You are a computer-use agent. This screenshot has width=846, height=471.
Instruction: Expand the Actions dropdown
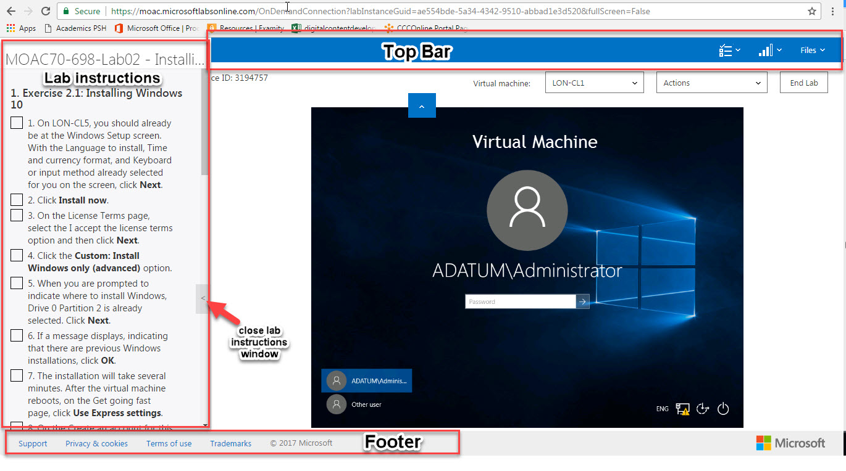(712, 83)
